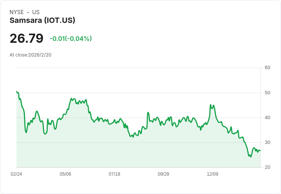Select the 05/06 date axis label

(x=65, y=174)
